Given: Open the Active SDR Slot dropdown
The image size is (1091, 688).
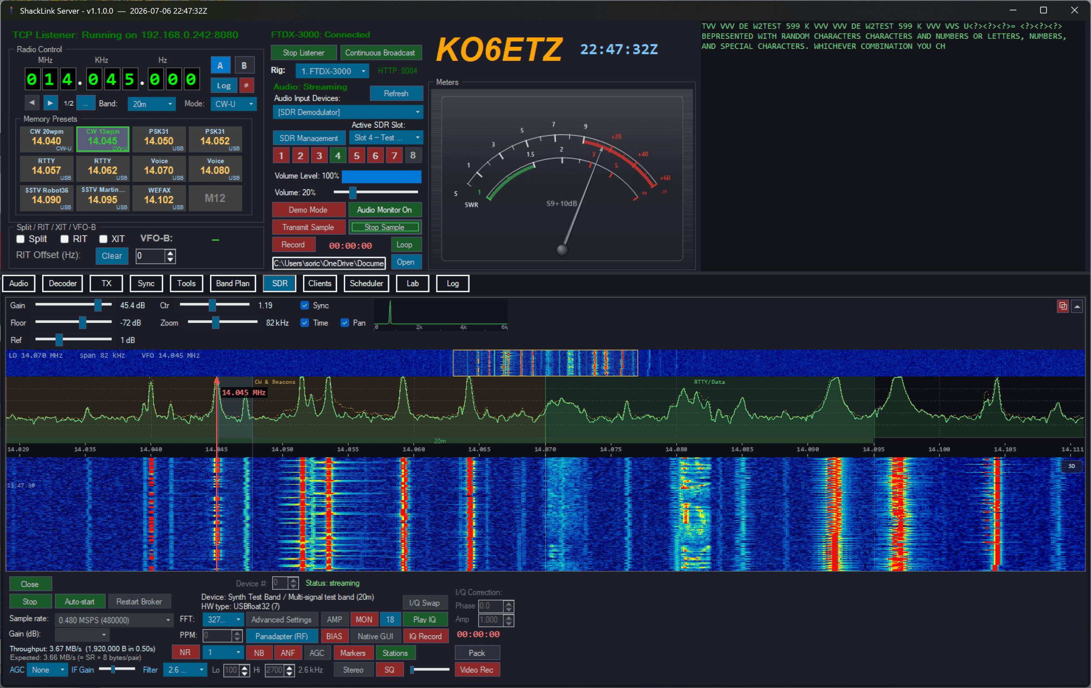Looking at the screenshot, I should [386, 138].
